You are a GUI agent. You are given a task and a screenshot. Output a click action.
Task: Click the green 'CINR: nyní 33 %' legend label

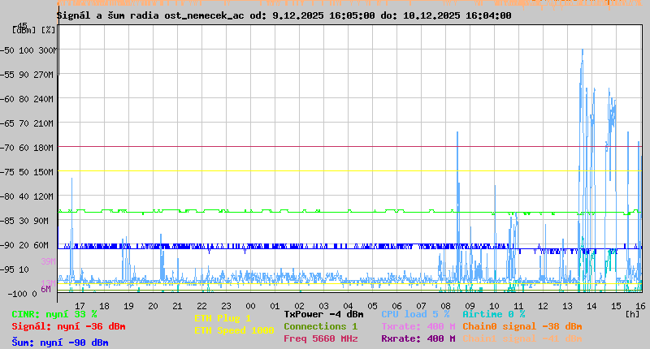pos(54,314)
